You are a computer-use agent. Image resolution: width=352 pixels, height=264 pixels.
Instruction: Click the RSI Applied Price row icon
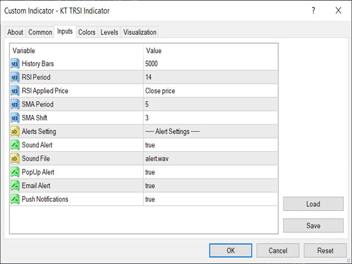pos(15,91)
